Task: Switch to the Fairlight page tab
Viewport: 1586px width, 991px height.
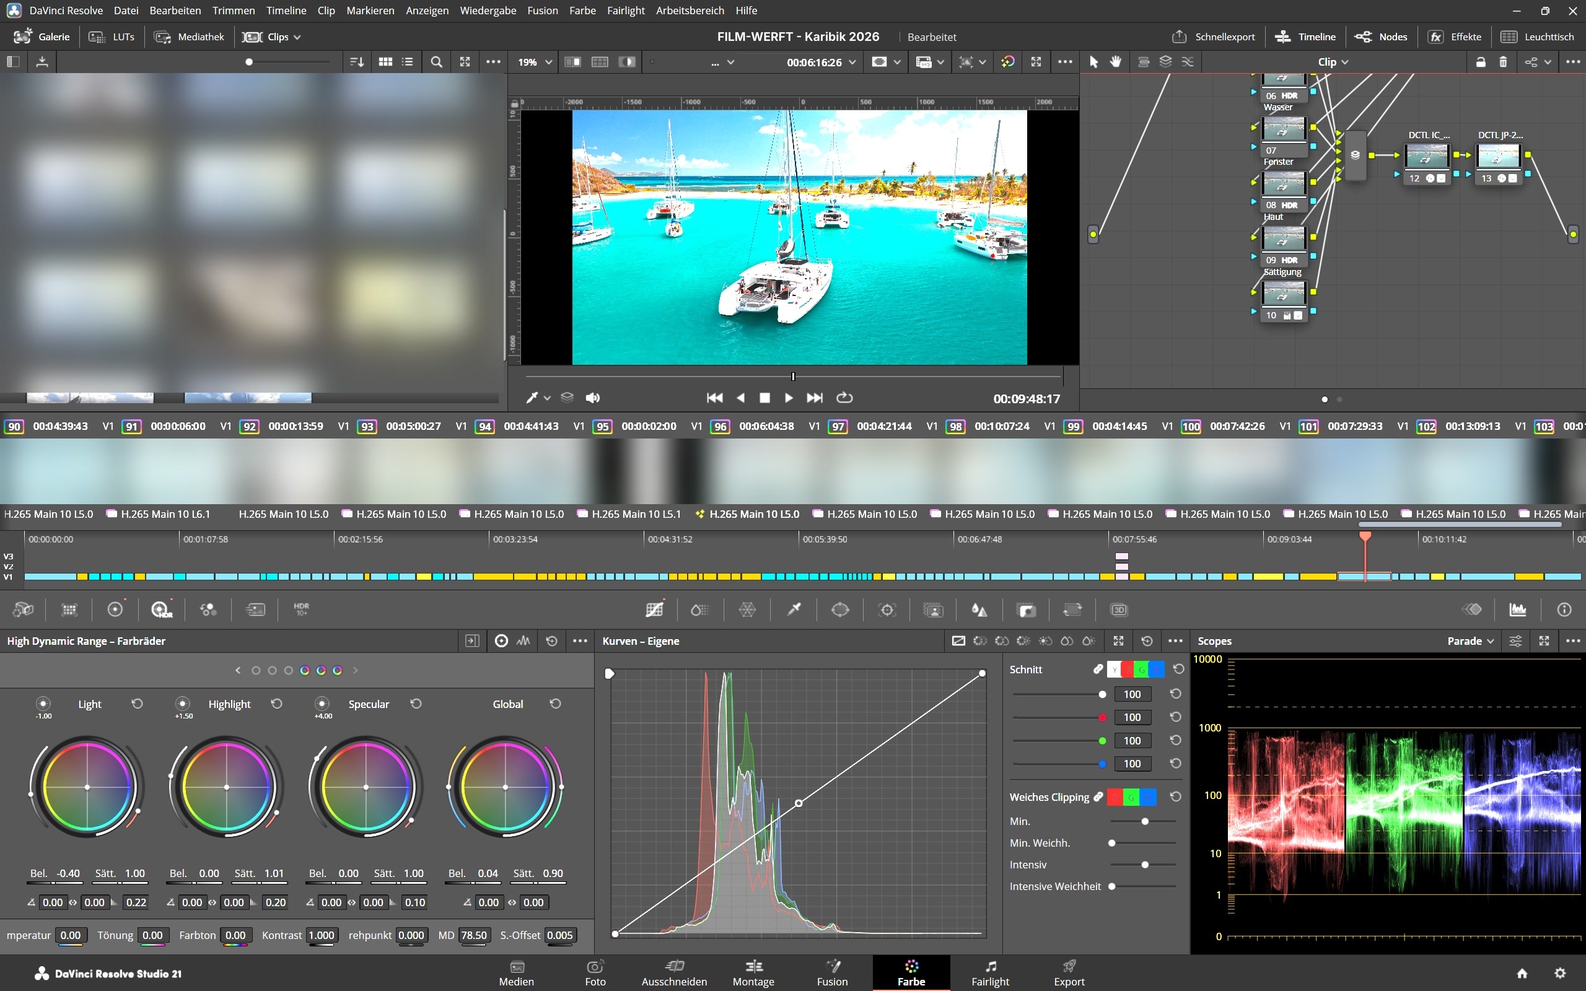Action: pos(989,972)
